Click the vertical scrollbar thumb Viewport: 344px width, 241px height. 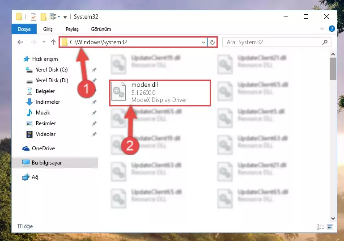(x=333, y=69)
